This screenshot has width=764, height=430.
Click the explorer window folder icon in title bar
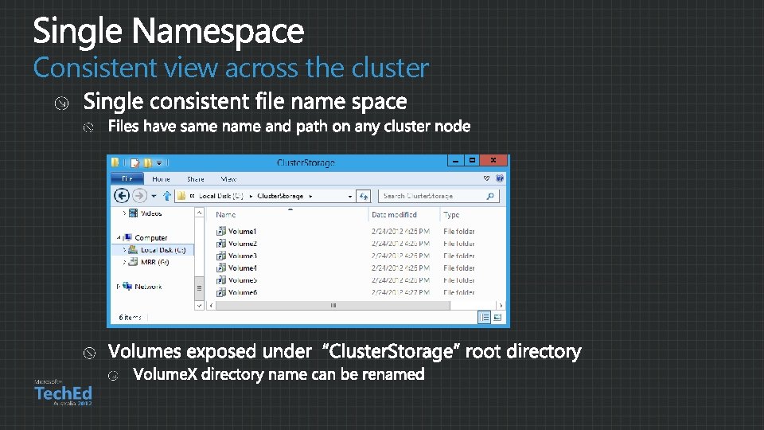(115, 162)
